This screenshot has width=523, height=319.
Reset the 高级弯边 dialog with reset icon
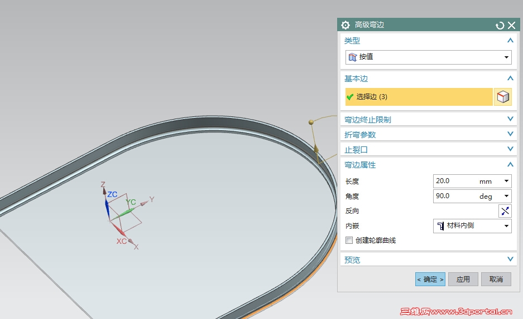500,25
